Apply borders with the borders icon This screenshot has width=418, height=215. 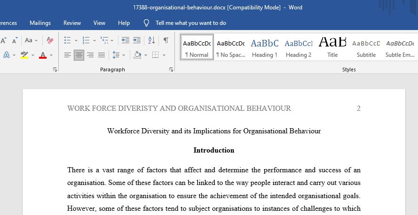156,55
